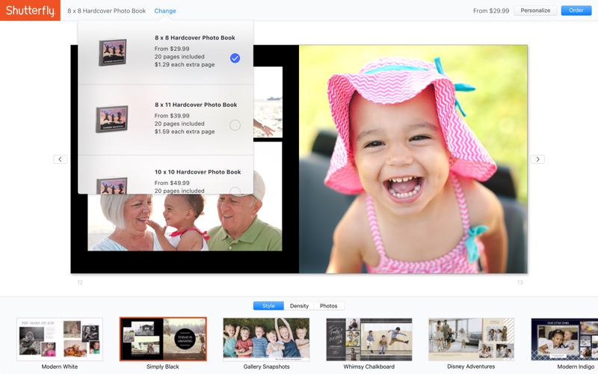The width and height of the screenshot is (598, 374).
Task: Click the 10 x 10 Hardcover book cover icon
Action: pos(112,185)
